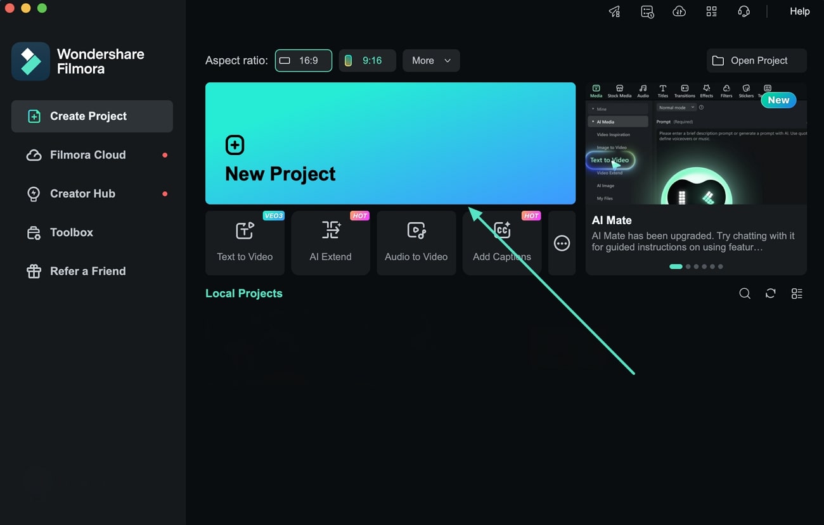Open the Text to Video tool
The height and width of the screenshot is (525, 824).
coord(245,243)
